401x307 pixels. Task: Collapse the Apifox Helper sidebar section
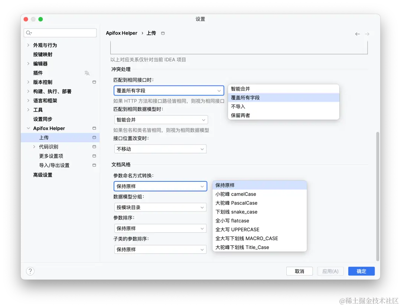28,128
